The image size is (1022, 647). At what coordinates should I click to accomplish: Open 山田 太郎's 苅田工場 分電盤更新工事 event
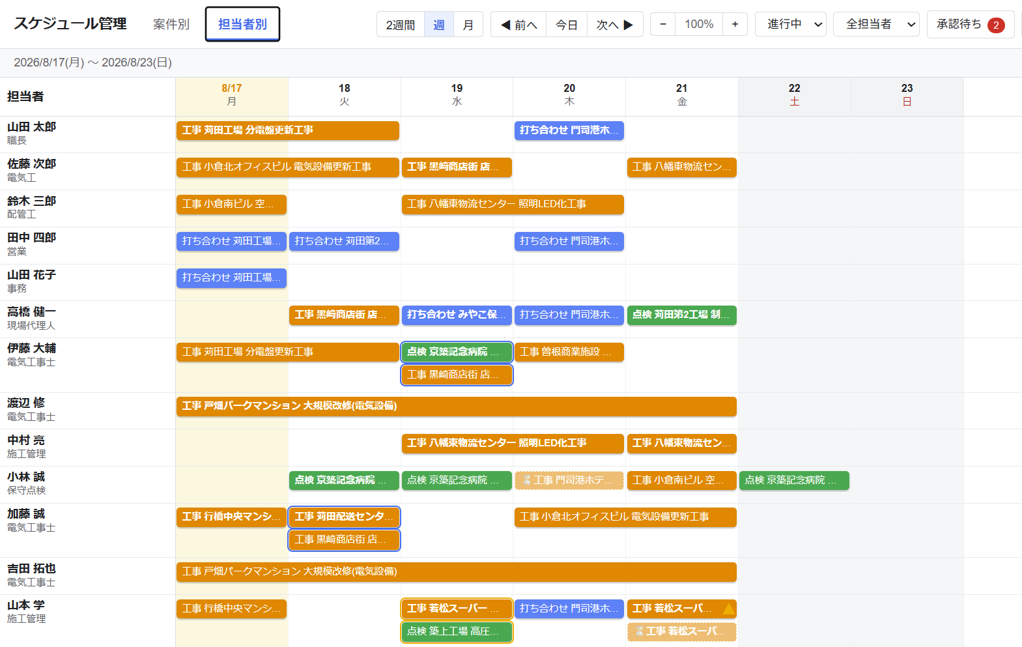[288, 130]
